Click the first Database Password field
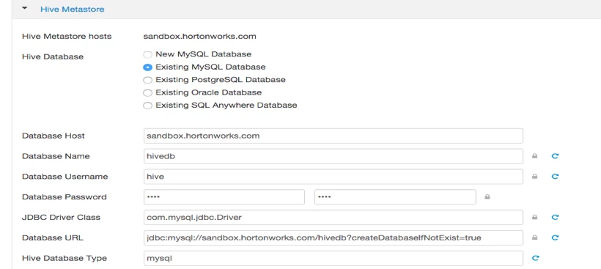 [x=224, y=197]
